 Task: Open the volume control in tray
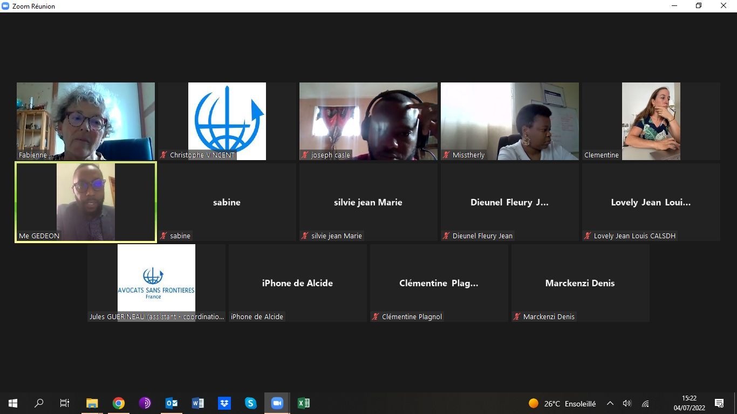(627, 403)
